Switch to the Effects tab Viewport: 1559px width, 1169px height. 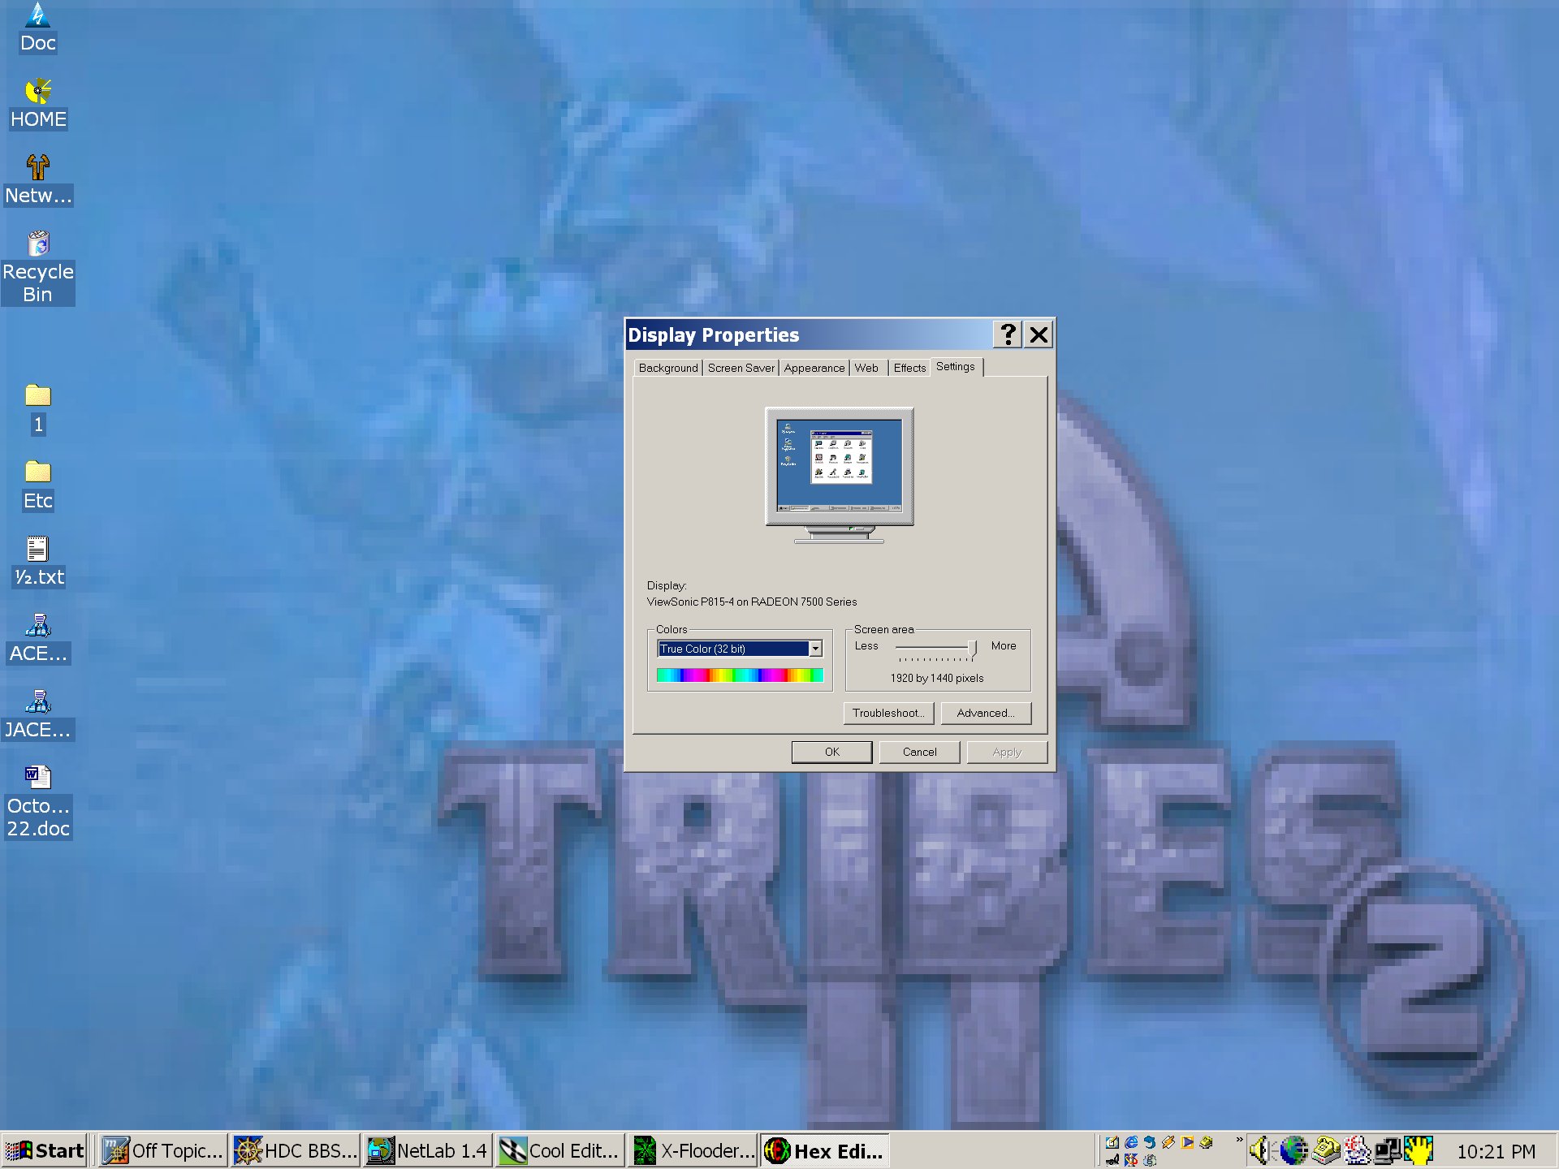tap(909, 368)
